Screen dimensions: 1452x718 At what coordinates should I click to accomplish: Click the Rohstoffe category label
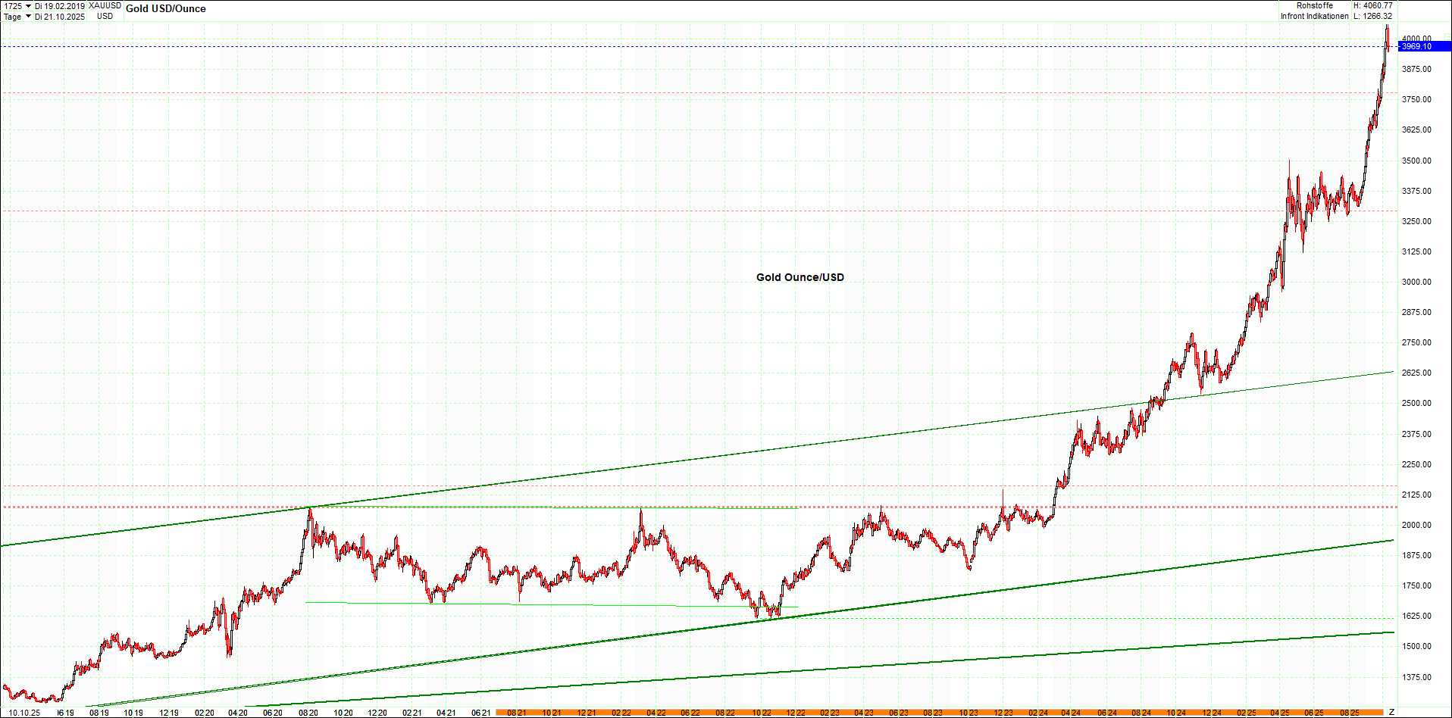(1314, 5)
